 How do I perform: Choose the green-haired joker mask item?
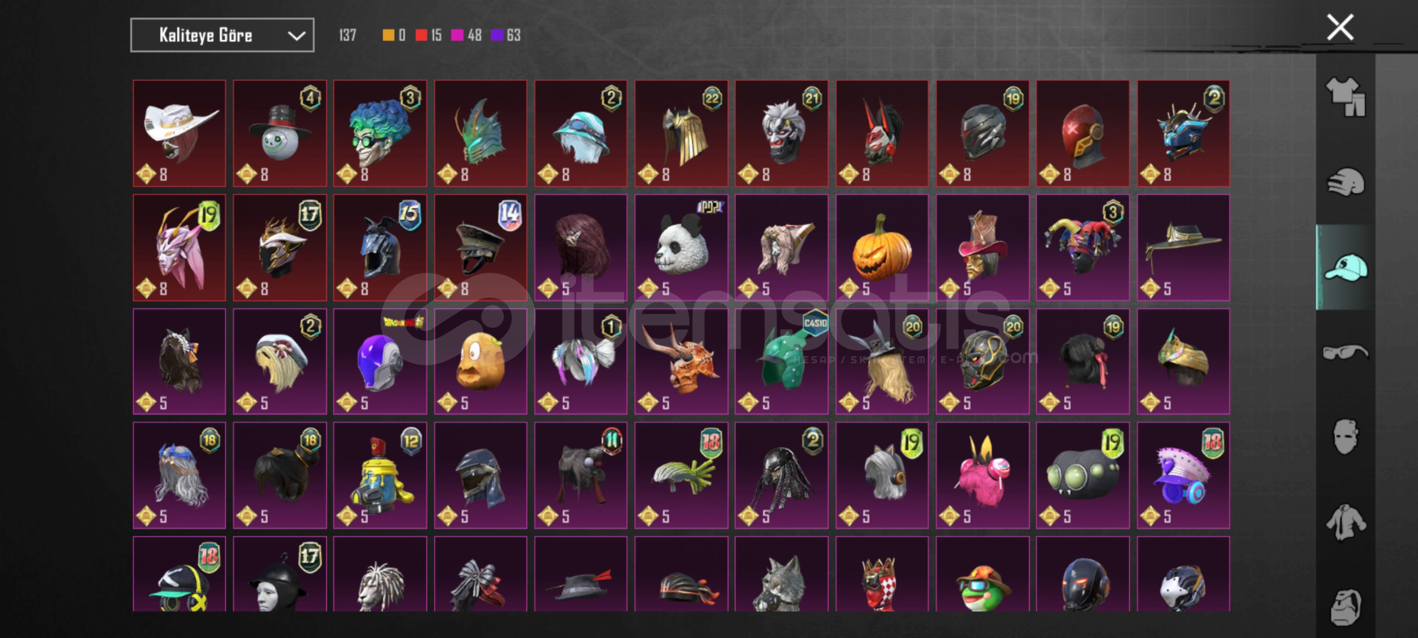click(x=380, y=134)
